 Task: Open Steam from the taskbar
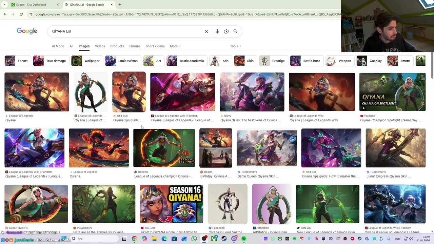point(224,239)
